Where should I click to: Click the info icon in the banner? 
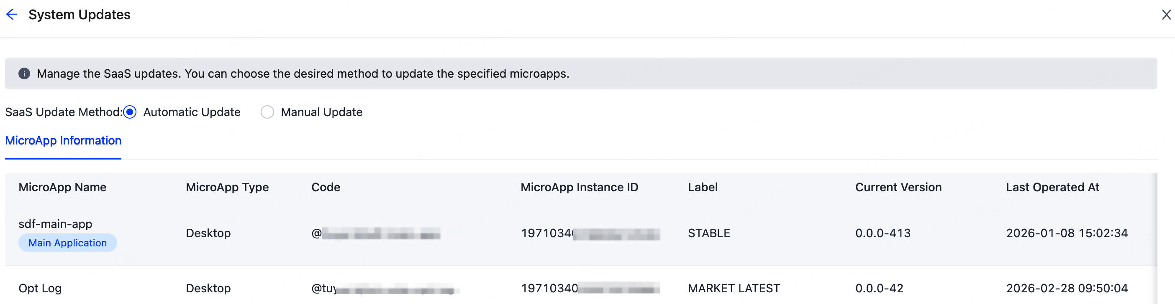(24, 73)
